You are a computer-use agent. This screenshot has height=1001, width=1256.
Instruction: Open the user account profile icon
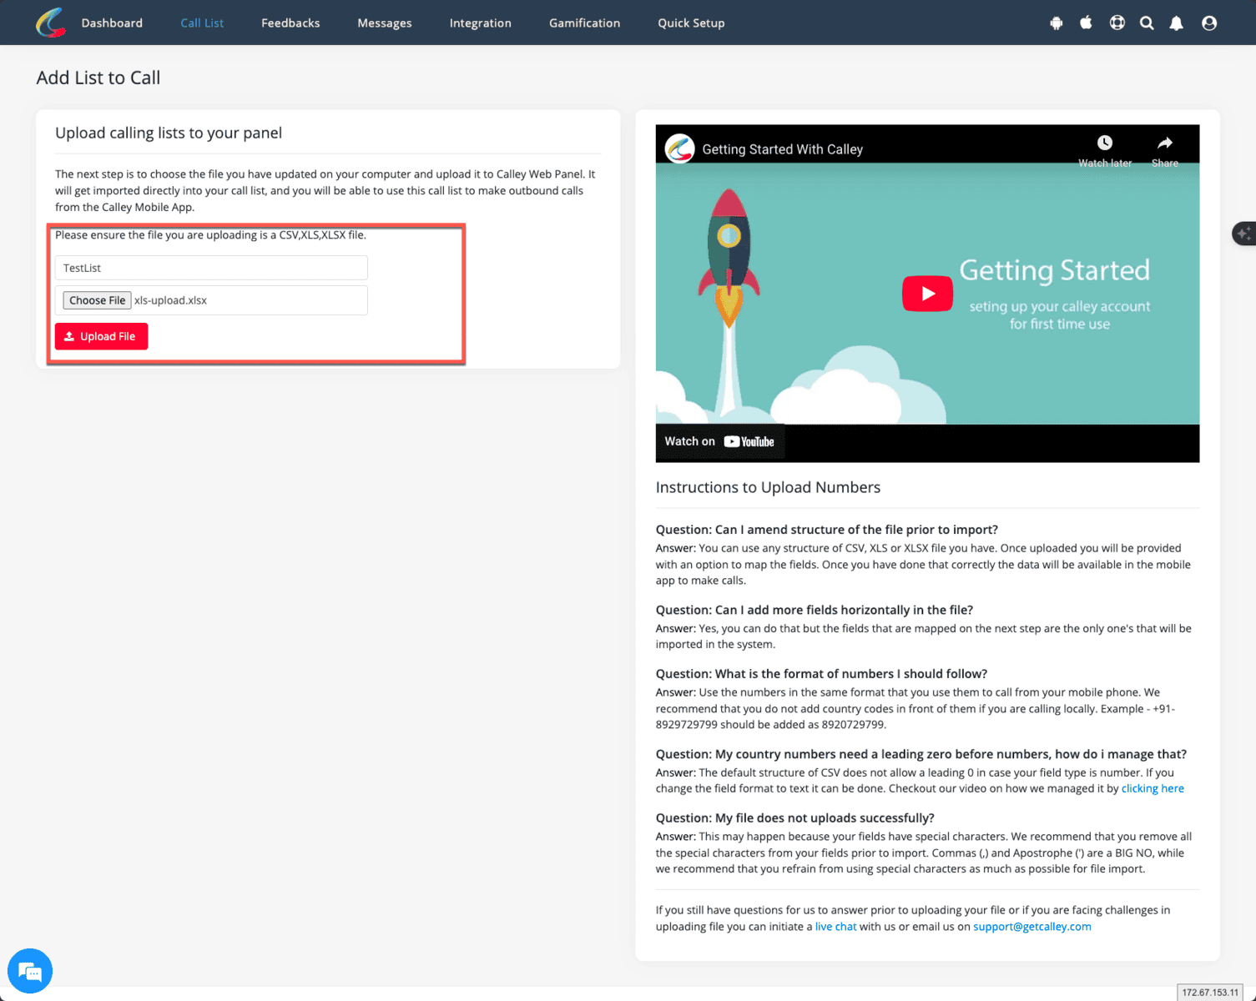tap(1208, 23)
